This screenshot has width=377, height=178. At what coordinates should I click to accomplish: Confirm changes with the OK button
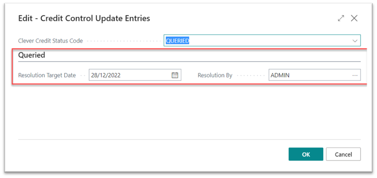306,154
